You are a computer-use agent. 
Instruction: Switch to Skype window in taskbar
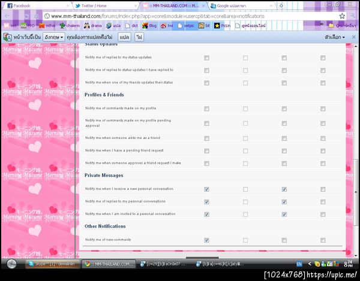coord(52,264)
